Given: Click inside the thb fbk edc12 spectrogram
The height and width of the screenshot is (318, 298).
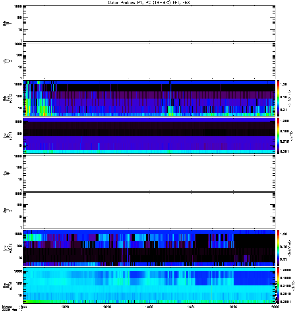Looking at the screenshot, I should click(149, 98).
